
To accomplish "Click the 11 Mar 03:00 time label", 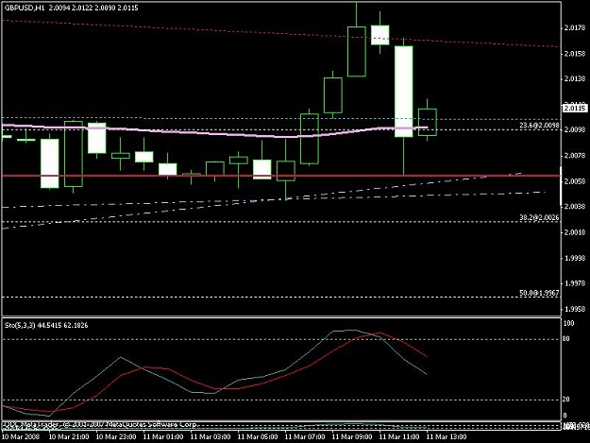I will 211,436.
